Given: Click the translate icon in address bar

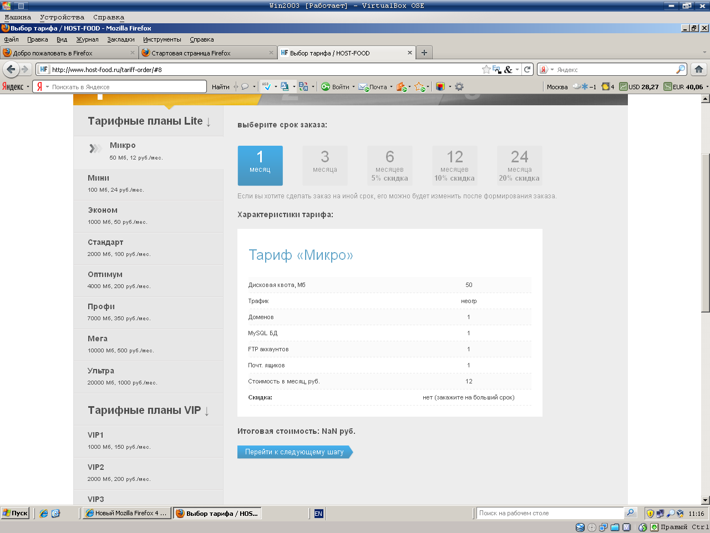Looking at the screenshot, I should point(496,69).
